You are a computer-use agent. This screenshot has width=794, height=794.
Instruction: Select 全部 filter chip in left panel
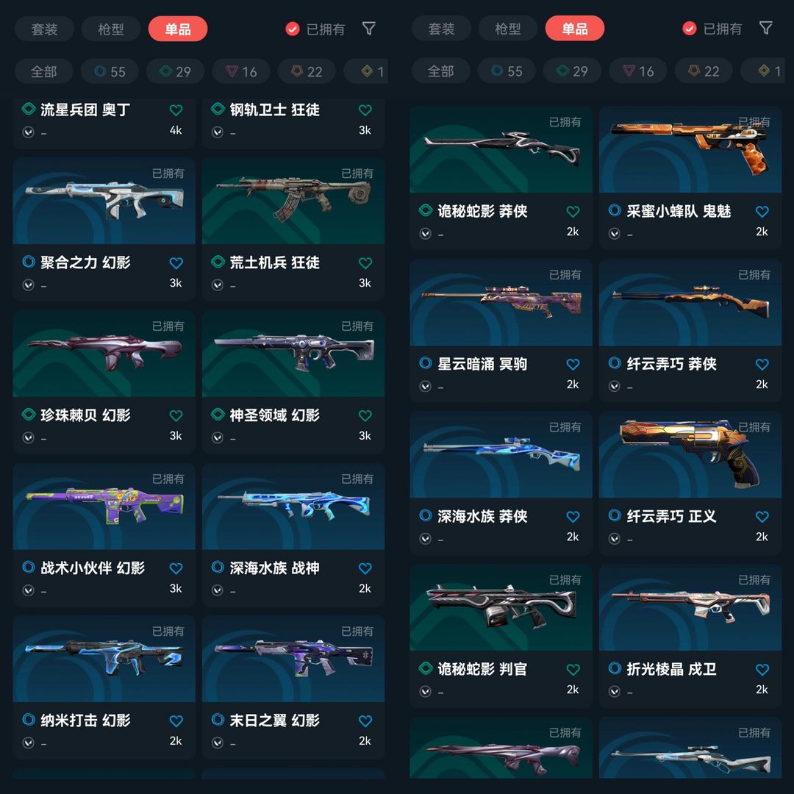(x=44, y=71)
